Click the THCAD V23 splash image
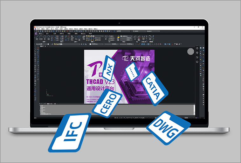Viewport: 241px width, 163px height. pos(119,76)
